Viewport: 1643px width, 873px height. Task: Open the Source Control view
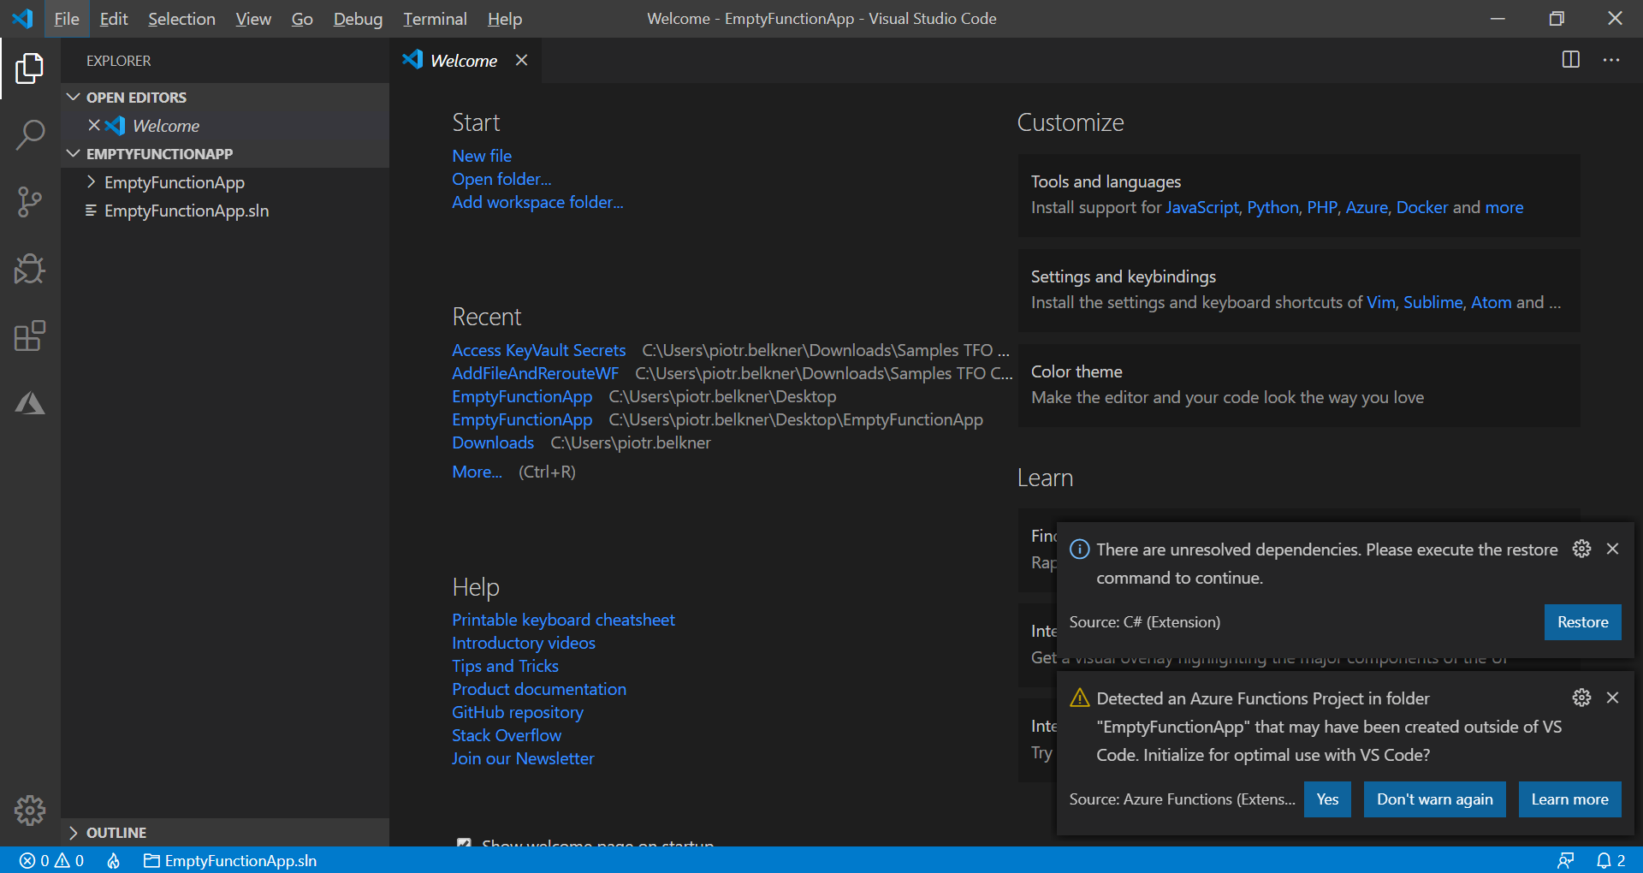[x=31, y=202]
